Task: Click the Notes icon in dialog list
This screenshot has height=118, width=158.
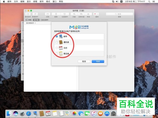Action: (61, 53)
